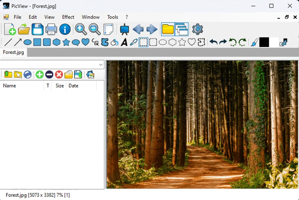Open the ? help menu

point(127,17)
